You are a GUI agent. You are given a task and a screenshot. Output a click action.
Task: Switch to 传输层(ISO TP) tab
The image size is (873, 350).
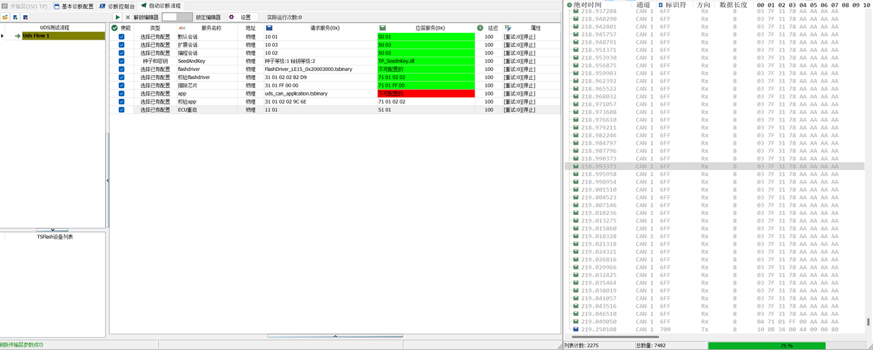click(24, 6)
